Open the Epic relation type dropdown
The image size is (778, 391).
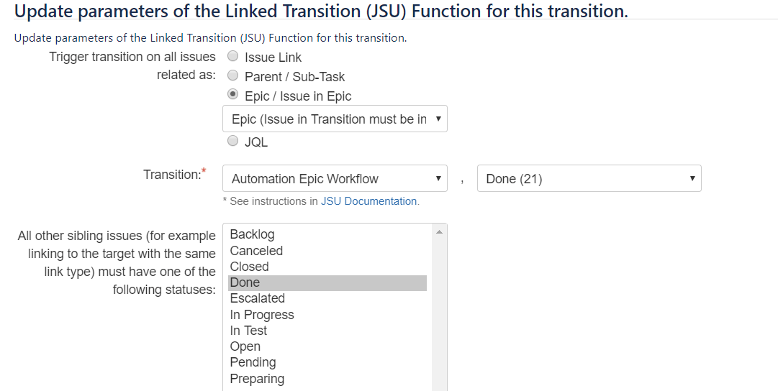click(x=335, y=119)
